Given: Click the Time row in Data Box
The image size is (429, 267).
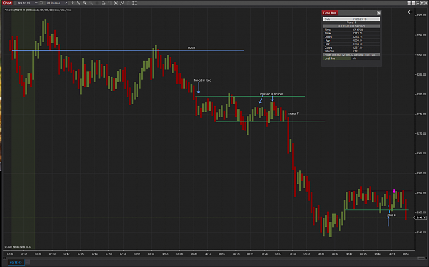Looking at the screenshot, I should [x=351, y=30].
